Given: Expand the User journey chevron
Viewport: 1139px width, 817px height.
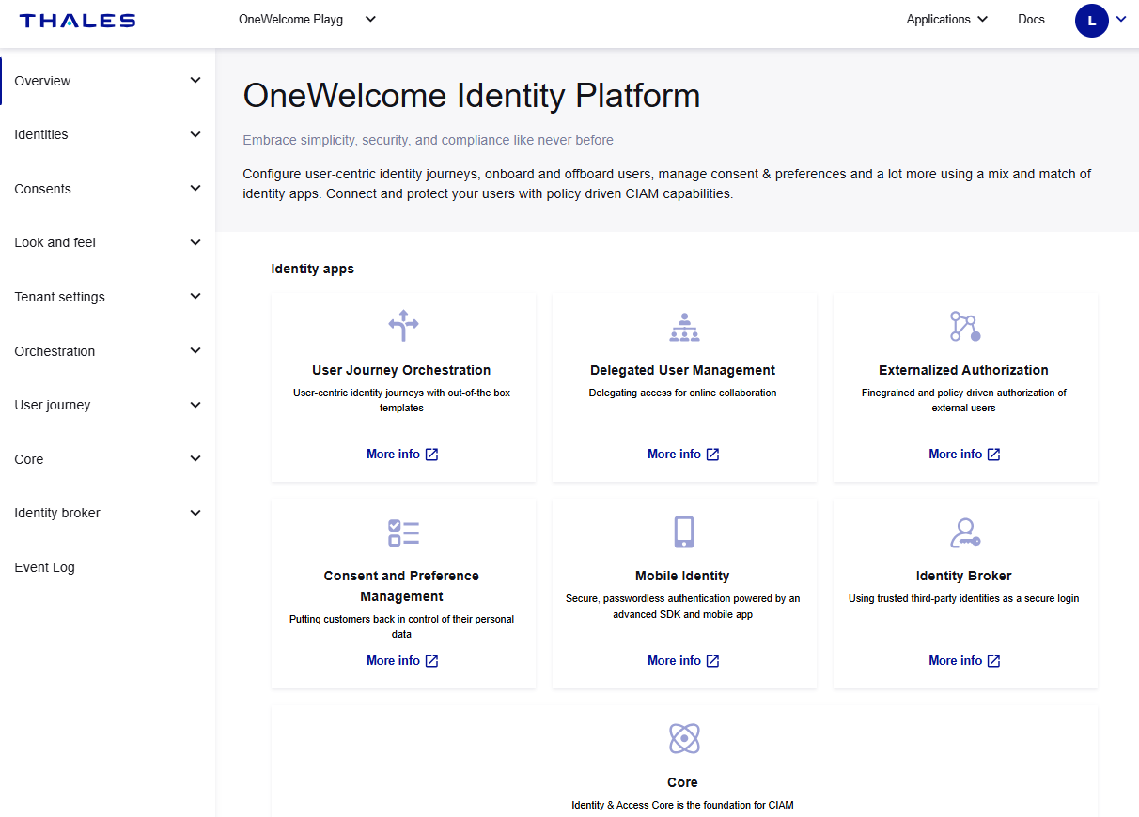Looking at the screenshot, I should tap(195, 405).
